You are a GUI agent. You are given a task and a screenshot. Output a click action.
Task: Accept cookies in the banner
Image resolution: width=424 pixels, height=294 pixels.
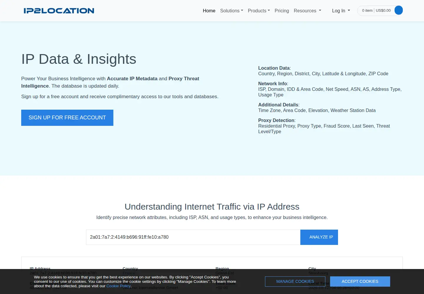360,281
